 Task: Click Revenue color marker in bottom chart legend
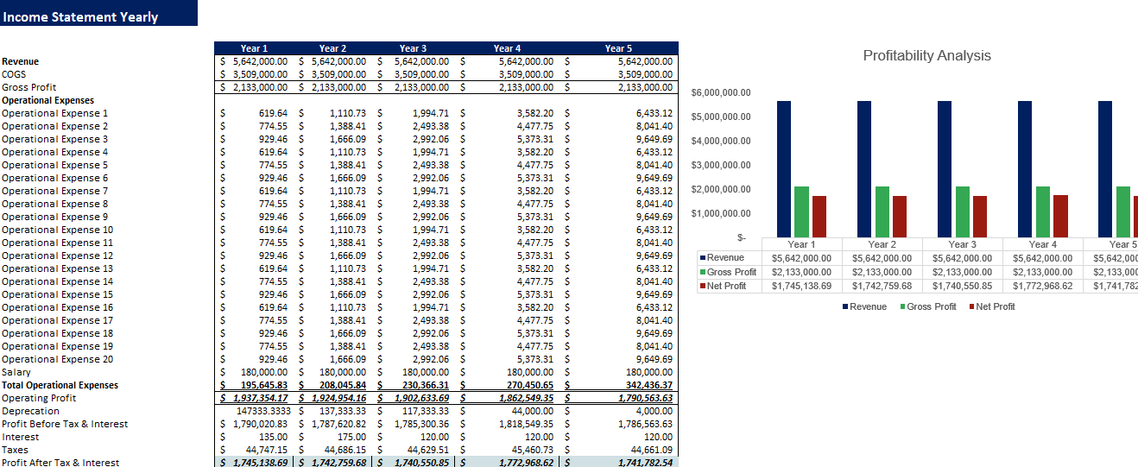(x=845, y=307)
